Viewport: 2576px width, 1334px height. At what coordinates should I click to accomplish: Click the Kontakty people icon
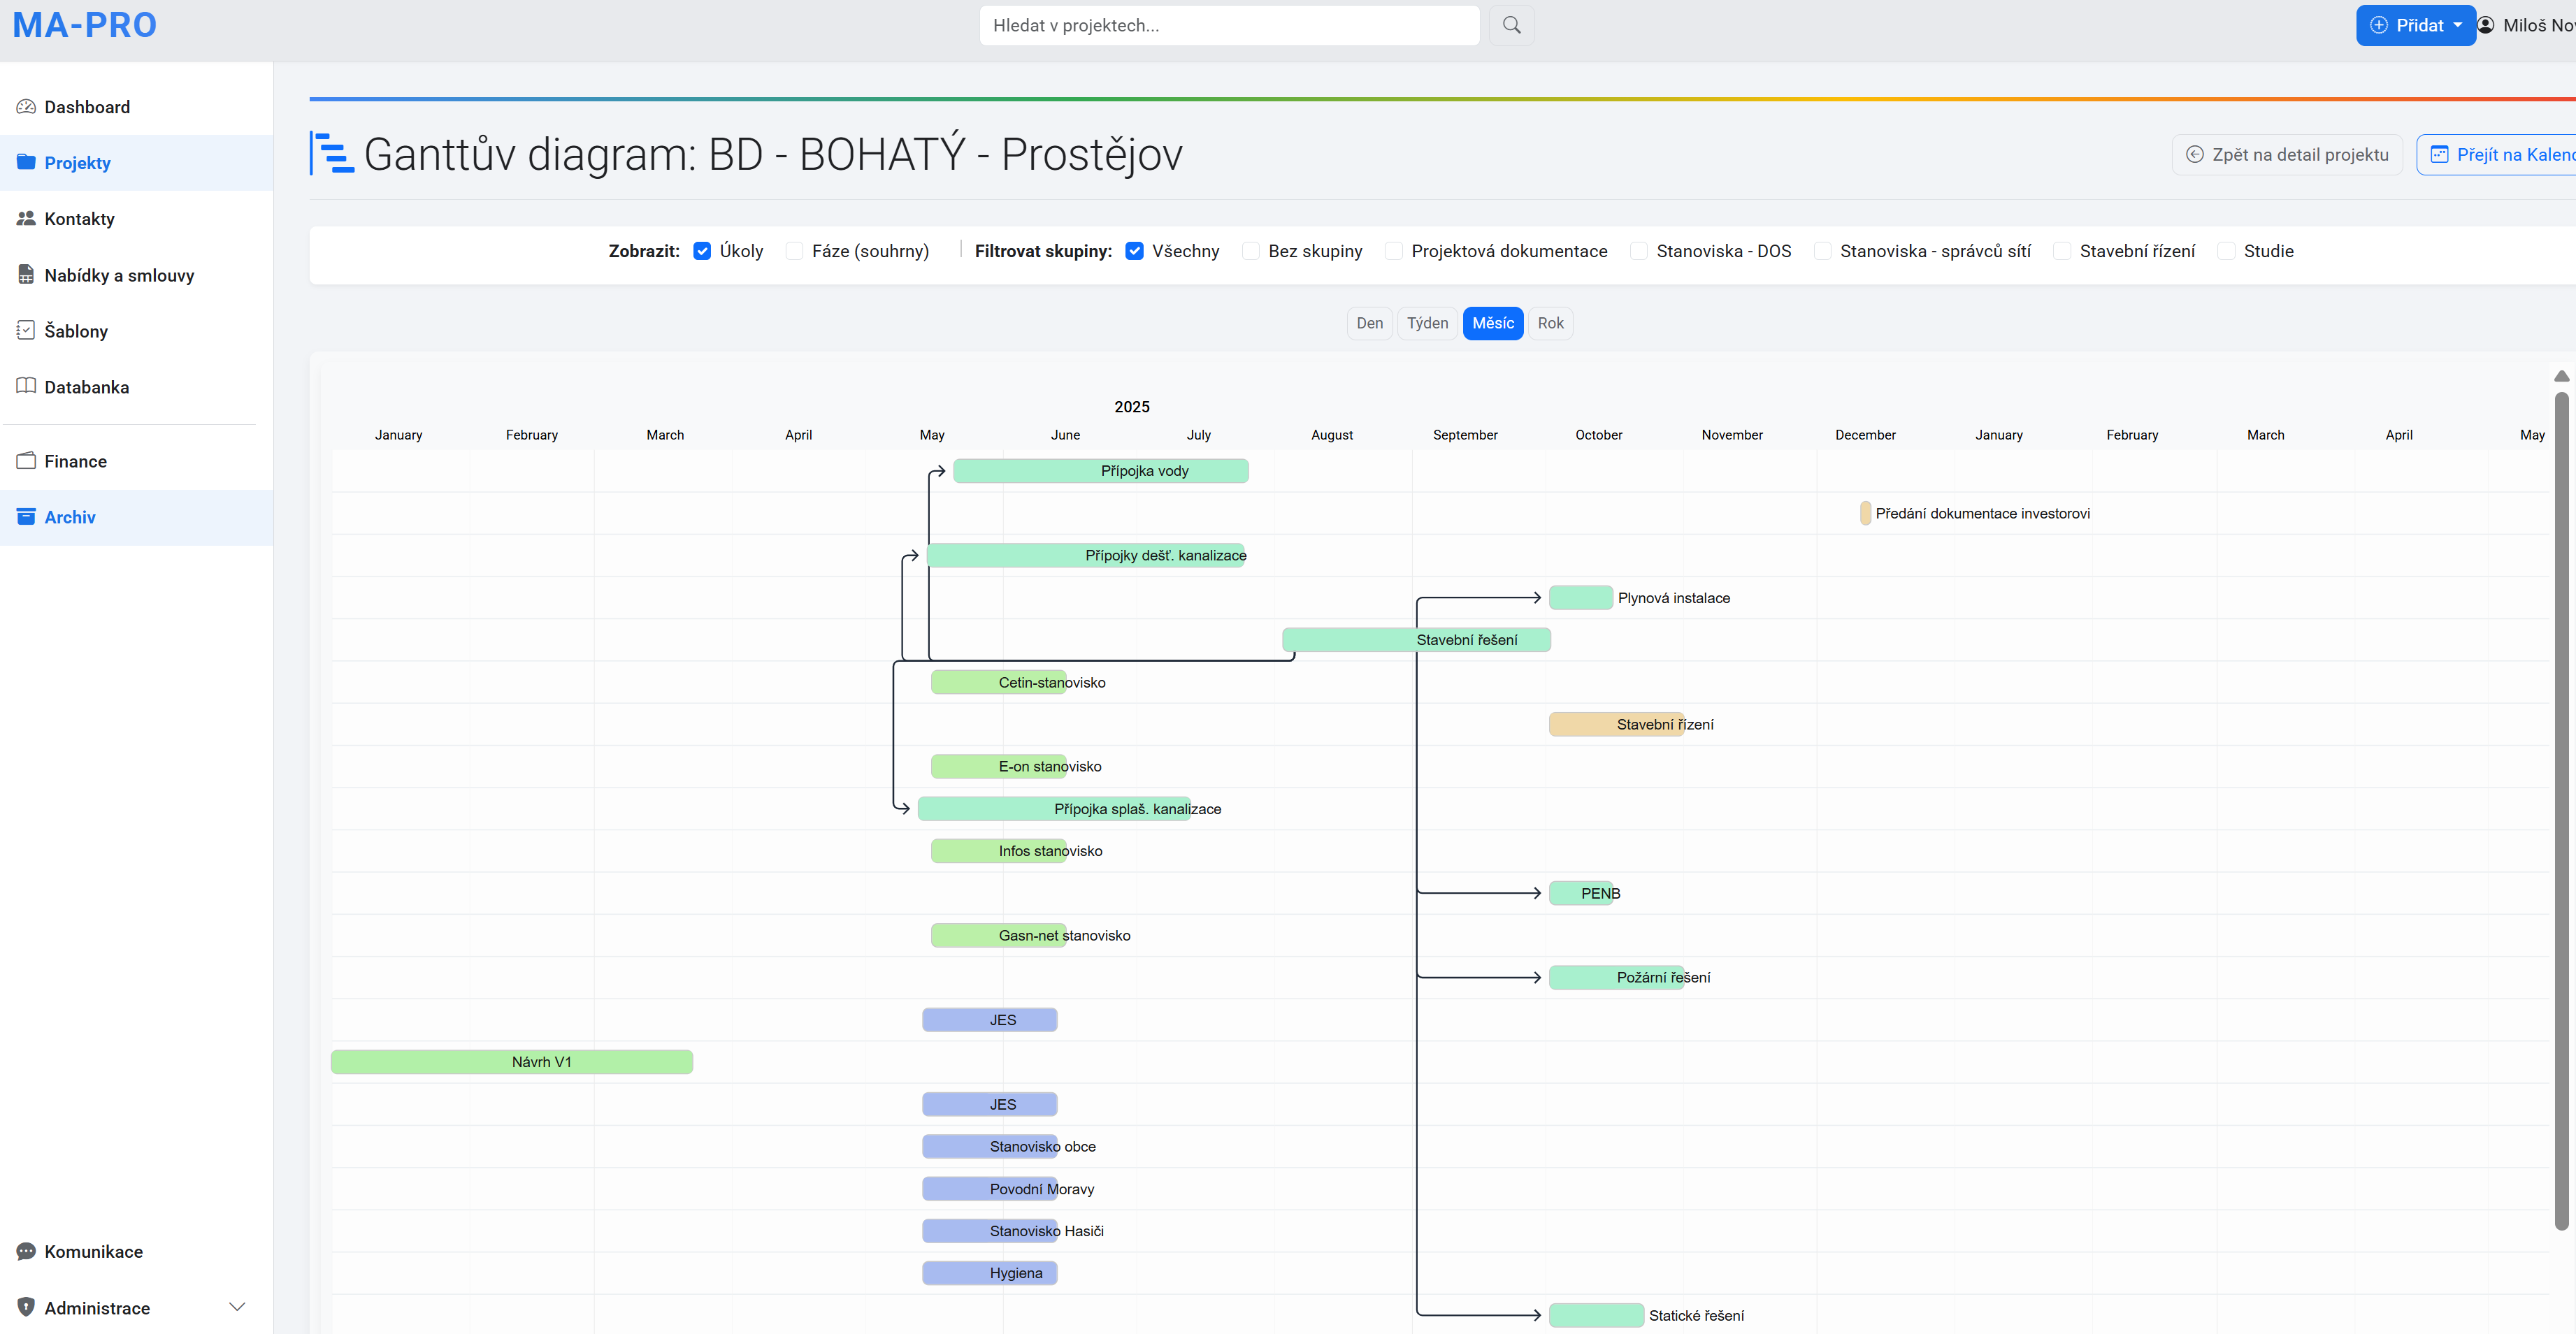[x=26, y=219]
